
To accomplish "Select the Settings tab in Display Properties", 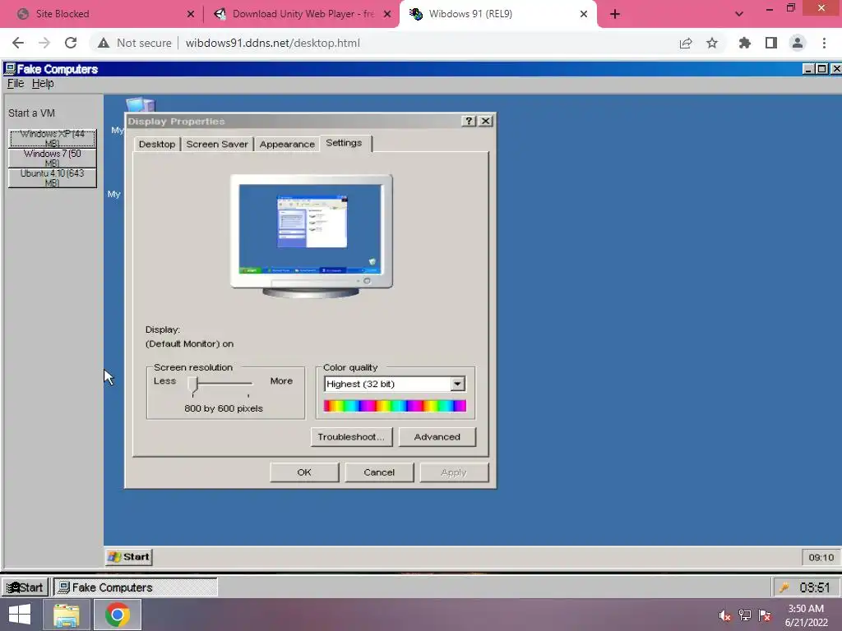I will 345,143.
